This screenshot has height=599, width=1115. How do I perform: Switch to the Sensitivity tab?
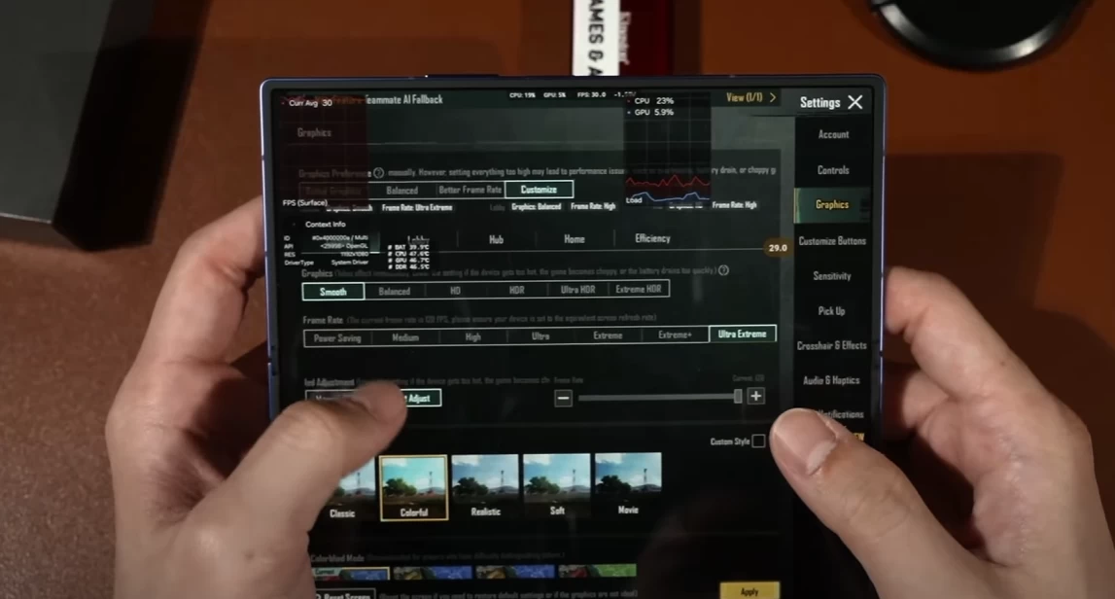[832, 276]
